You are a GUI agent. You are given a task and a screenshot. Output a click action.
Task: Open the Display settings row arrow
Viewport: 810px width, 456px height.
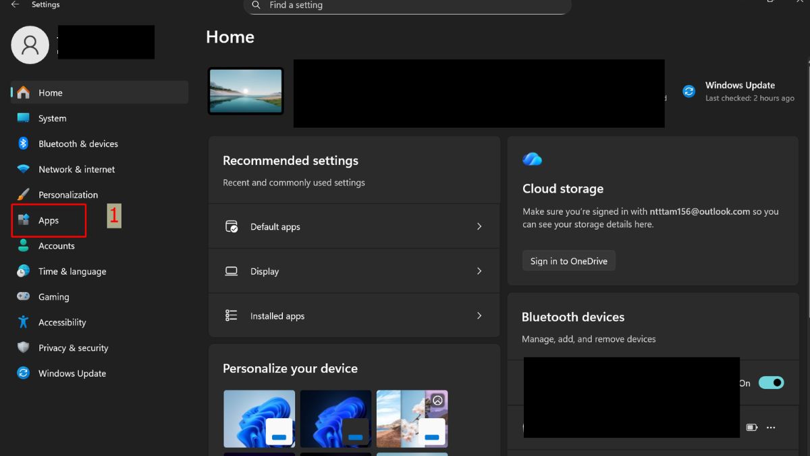click(479, 272)
